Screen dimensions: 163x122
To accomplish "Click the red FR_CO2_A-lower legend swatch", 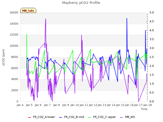I will click(30, 117).
